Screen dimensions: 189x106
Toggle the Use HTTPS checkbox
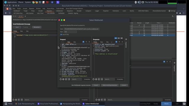click(x=61, y=34)
